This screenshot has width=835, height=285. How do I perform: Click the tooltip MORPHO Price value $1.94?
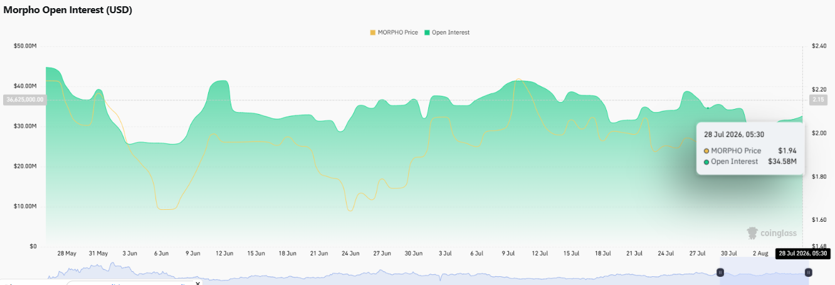(787, 151)
